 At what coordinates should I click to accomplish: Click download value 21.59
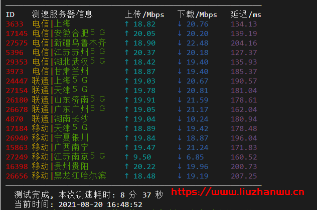tap(197, 100)
